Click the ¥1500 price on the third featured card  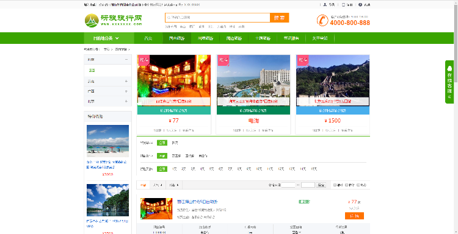(x=333, y=121)
